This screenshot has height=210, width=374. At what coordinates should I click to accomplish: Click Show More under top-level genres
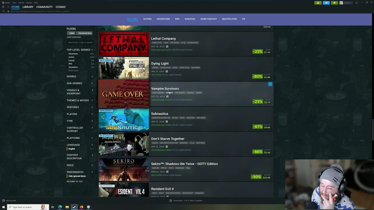(x=73, y=71)
